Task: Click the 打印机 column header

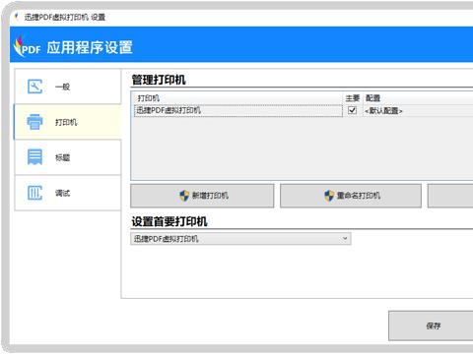Action: click(149, 98)
